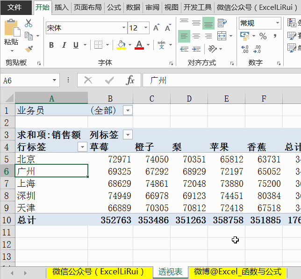Click the formula bar showing 广州
This screenshot has width=301, height=279.
pyautogui.click(x=222, y=80)
